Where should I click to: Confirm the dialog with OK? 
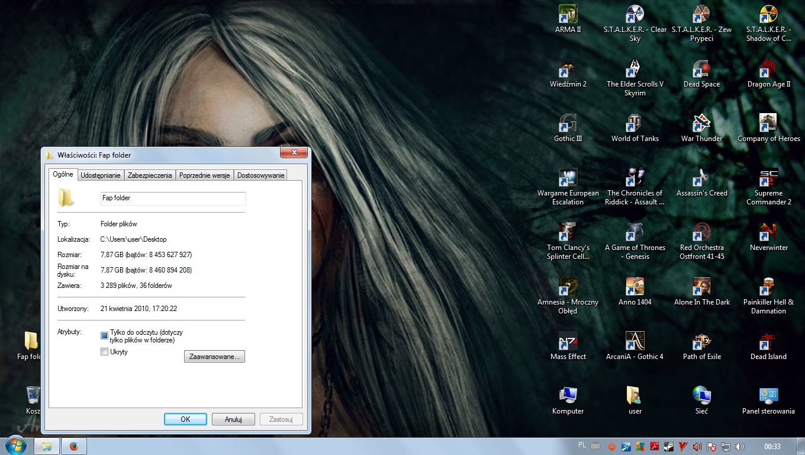185,419
